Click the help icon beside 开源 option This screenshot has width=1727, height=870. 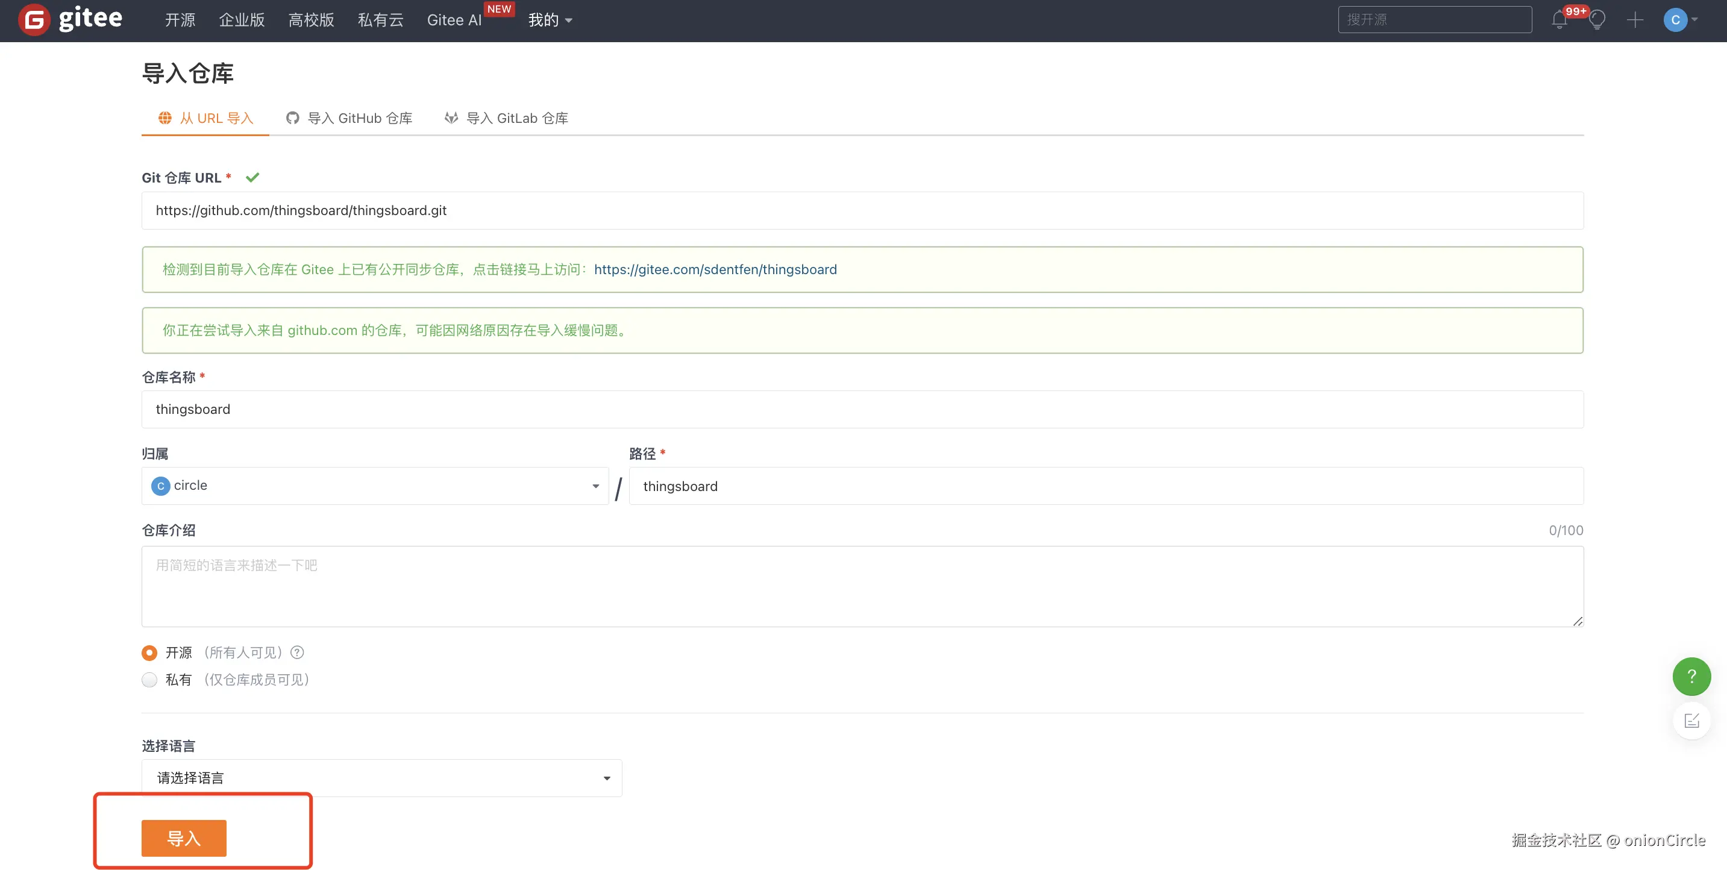point(297,652)
